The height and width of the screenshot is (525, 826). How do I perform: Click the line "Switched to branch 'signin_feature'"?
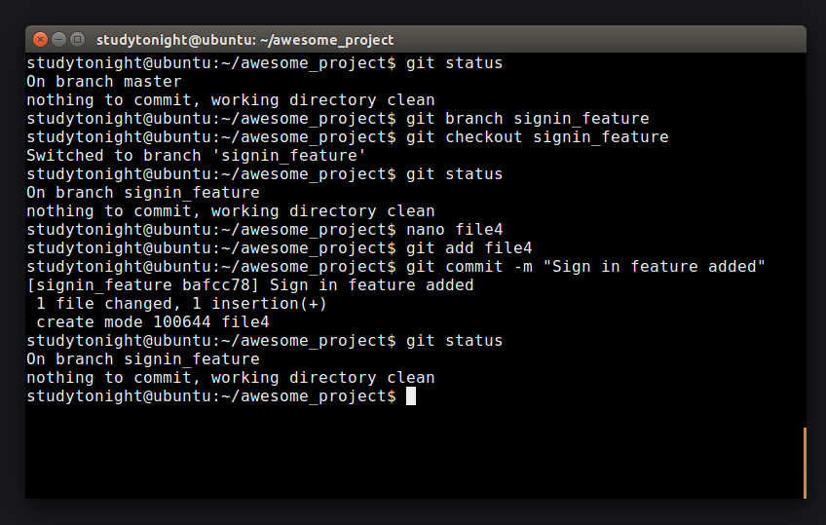click(196, 156)
